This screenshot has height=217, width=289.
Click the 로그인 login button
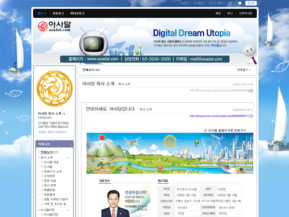[251, 3]
